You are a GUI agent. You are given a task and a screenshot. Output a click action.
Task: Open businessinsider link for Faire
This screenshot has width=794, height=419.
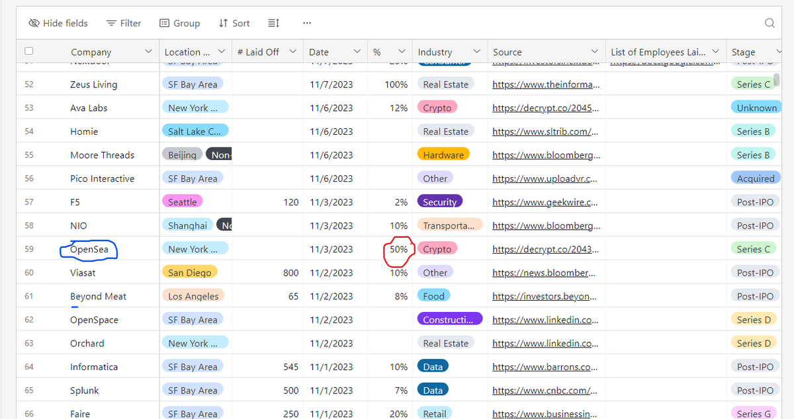[x=545, y=414]
